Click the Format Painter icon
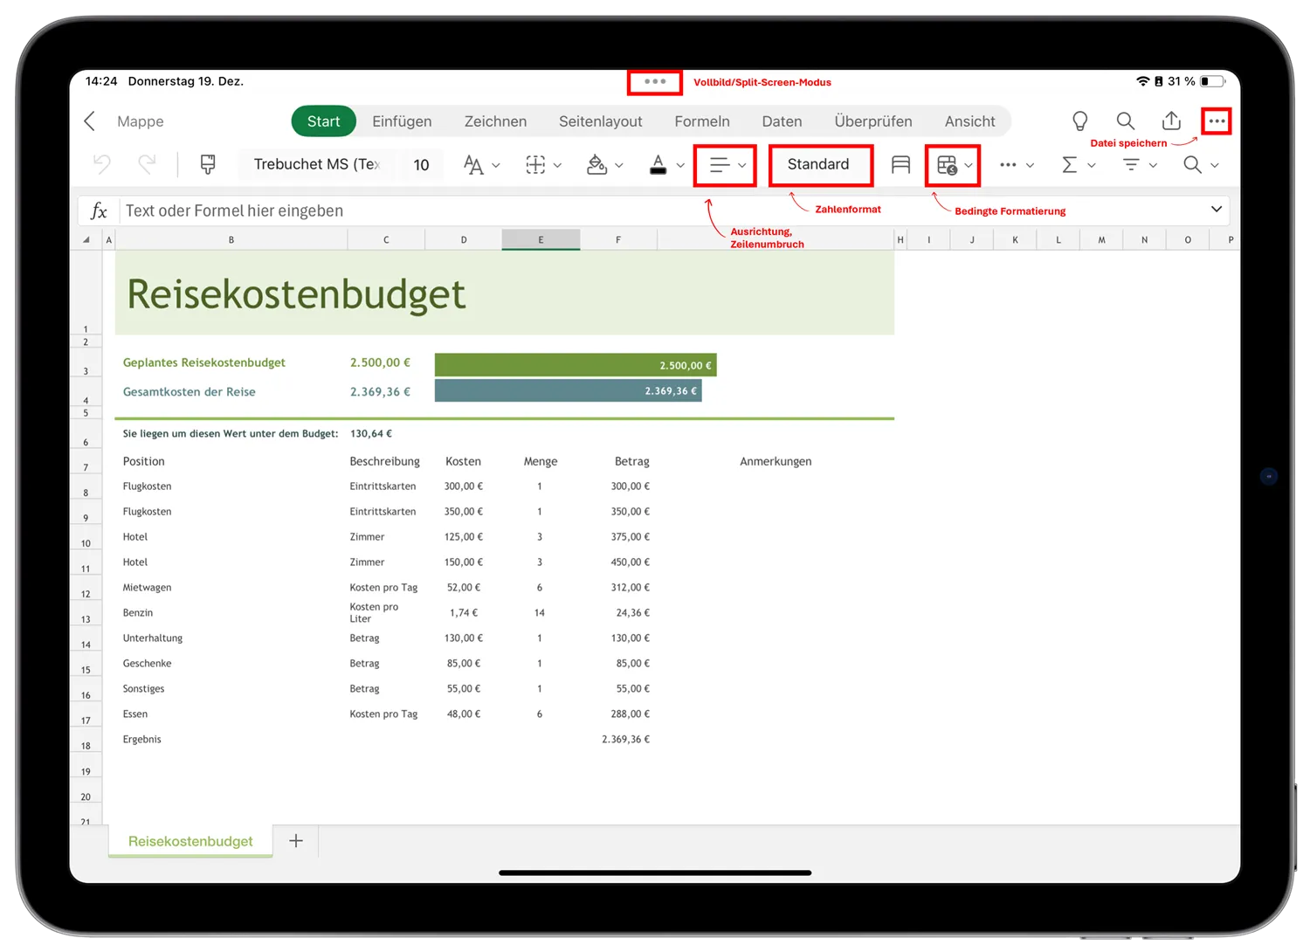 pos(207,164)
